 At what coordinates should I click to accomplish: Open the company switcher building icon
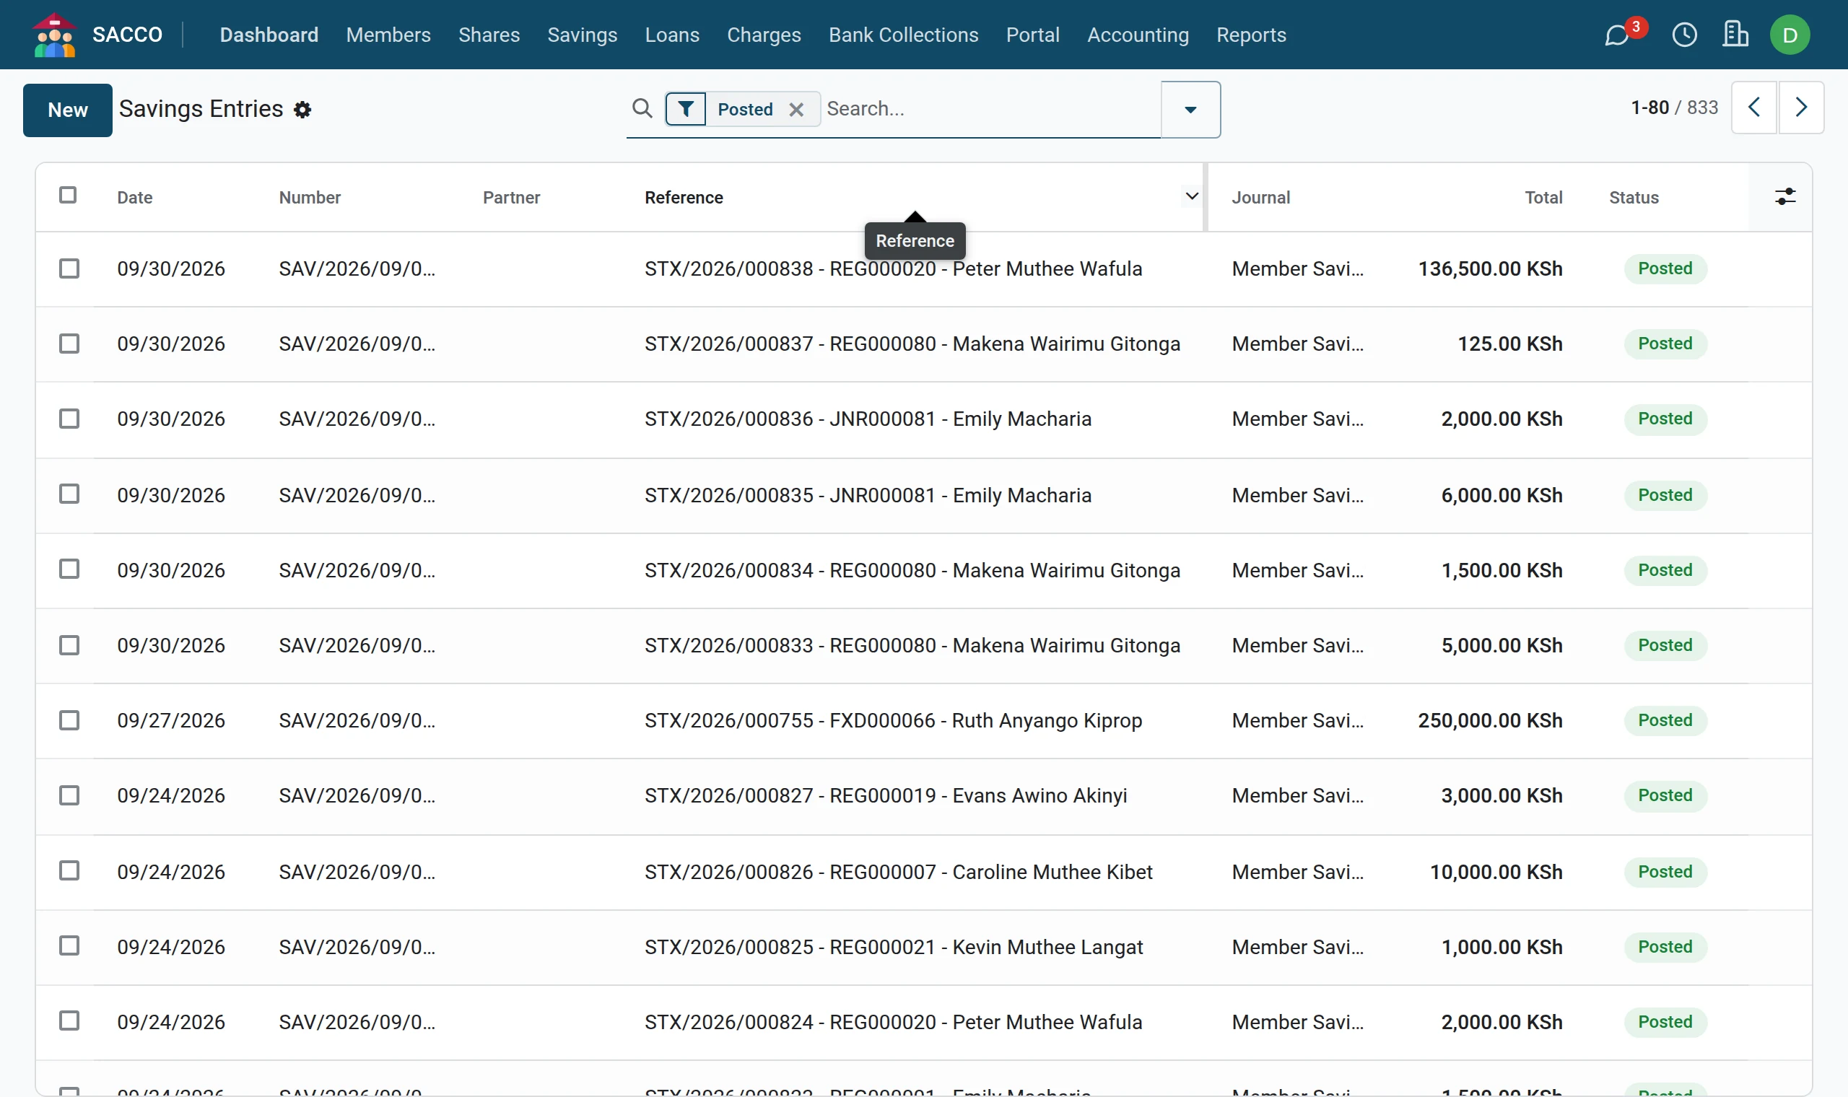click(1734, 35)
